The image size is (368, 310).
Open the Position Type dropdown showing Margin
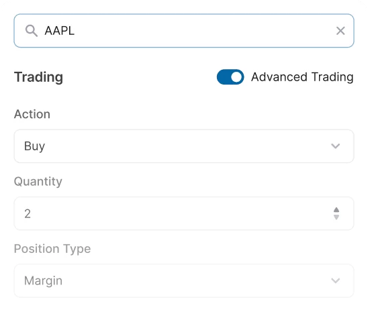pos(184,280)
